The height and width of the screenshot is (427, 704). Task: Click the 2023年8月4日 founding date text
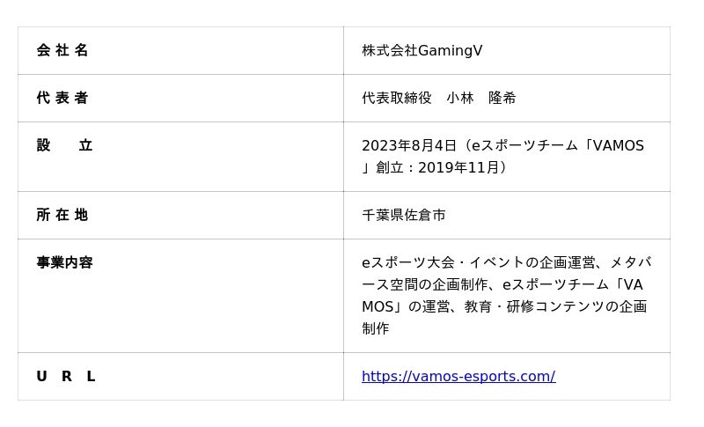point(409,145)
